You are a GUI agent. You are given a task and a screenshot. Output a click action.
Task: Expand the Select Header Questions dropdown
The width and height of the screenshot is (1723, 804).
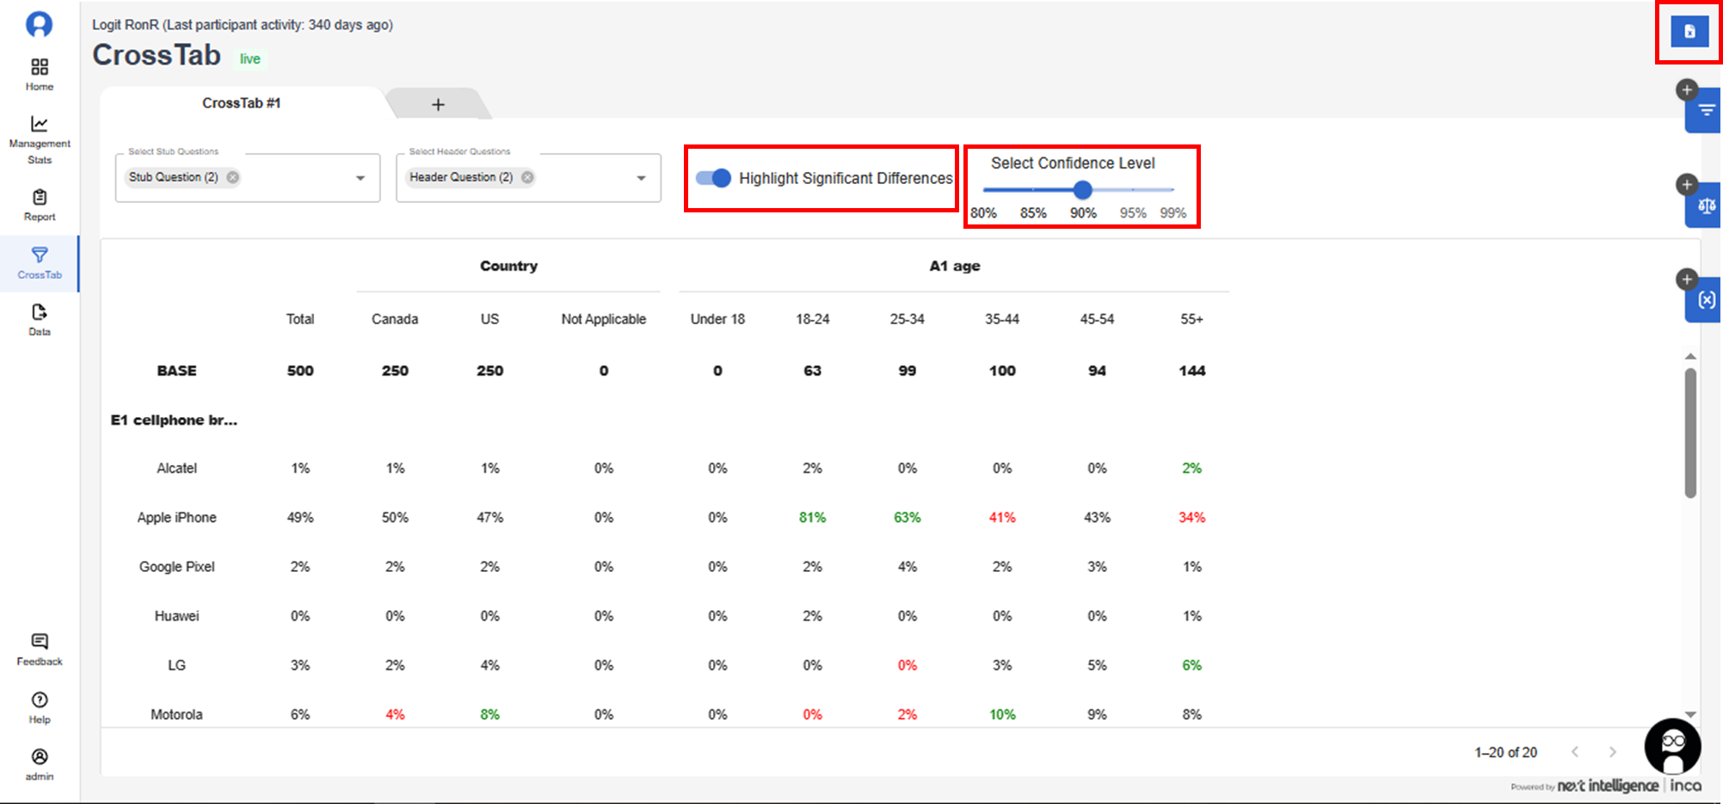coord(641,178)
